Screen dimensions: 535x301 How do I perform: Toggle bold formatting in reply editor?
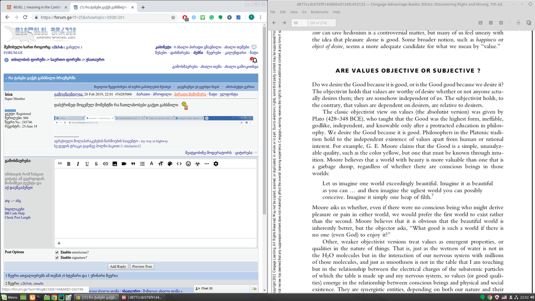tap(68, 164)
